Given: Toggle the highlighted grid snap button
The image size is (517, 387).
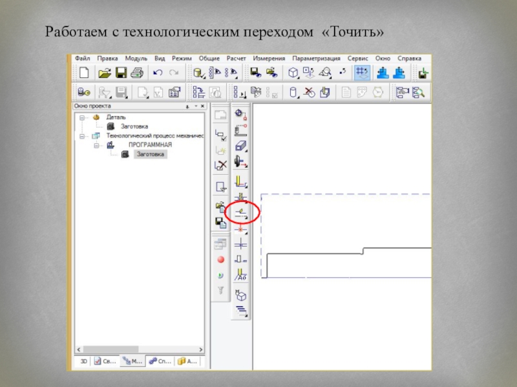Looking at the screenshot, I should point(362,72).
